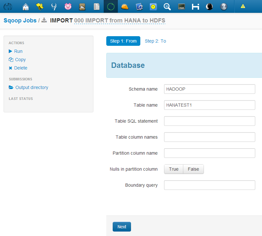
Task: Focus the Table SQL statement field
Action: point(210,121)
